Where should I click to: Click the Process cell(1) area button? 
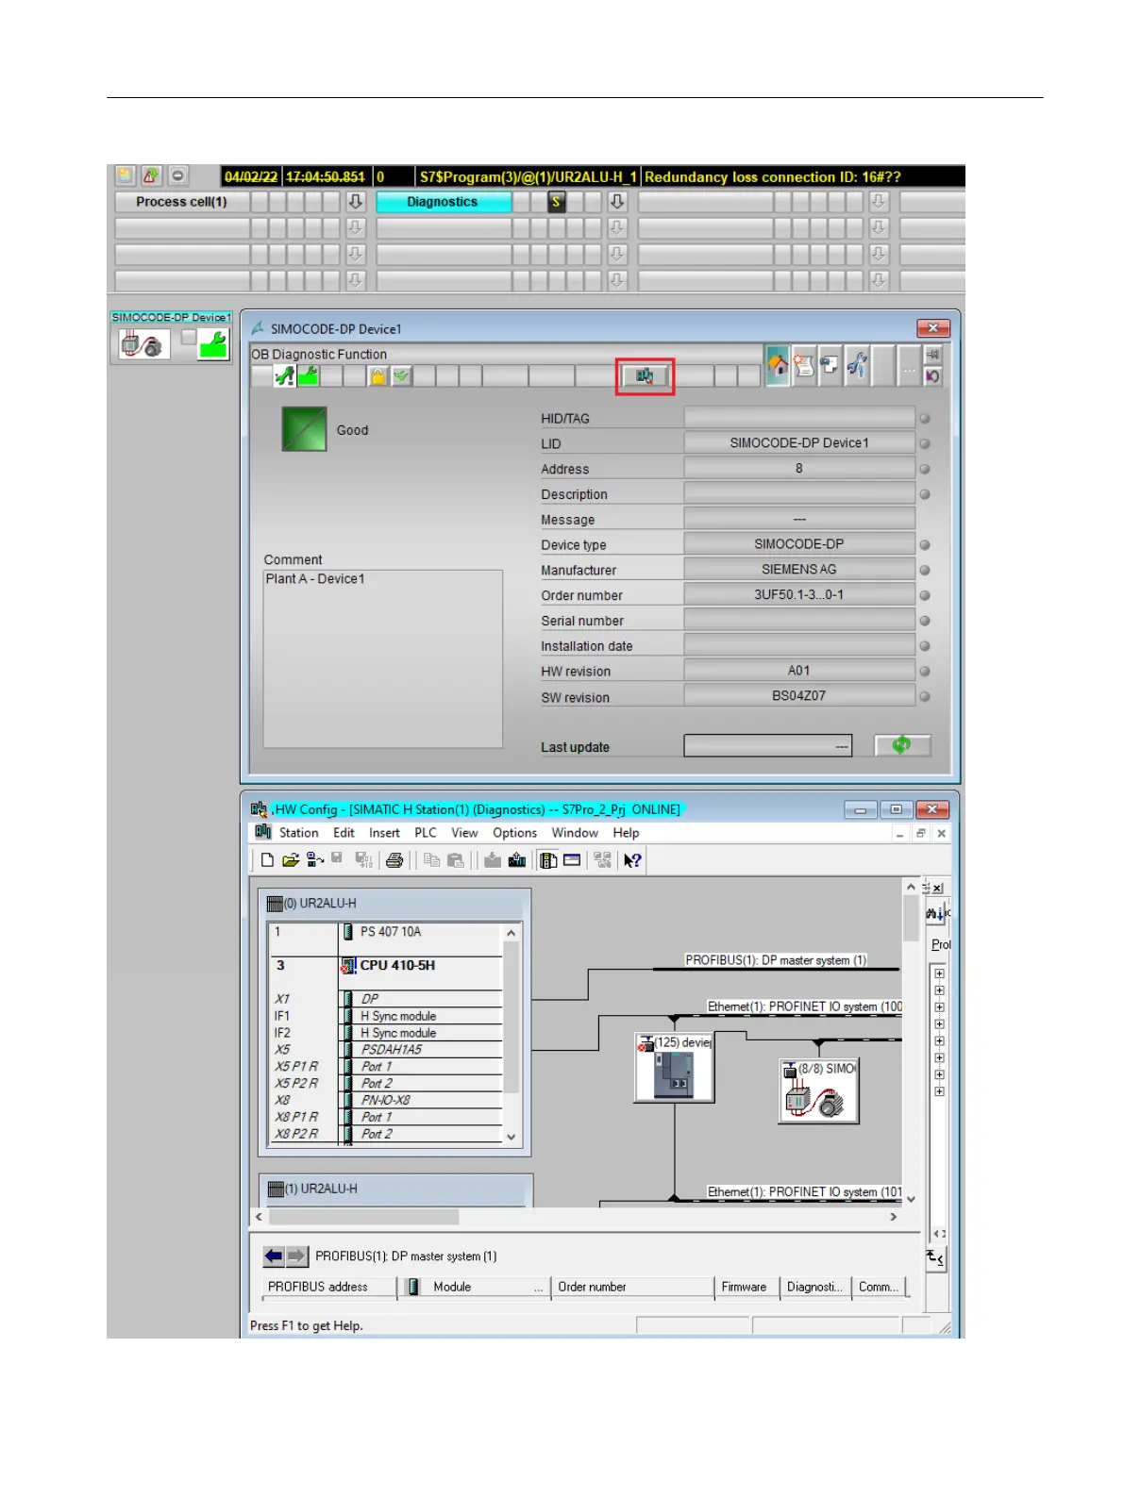(181, 202)
